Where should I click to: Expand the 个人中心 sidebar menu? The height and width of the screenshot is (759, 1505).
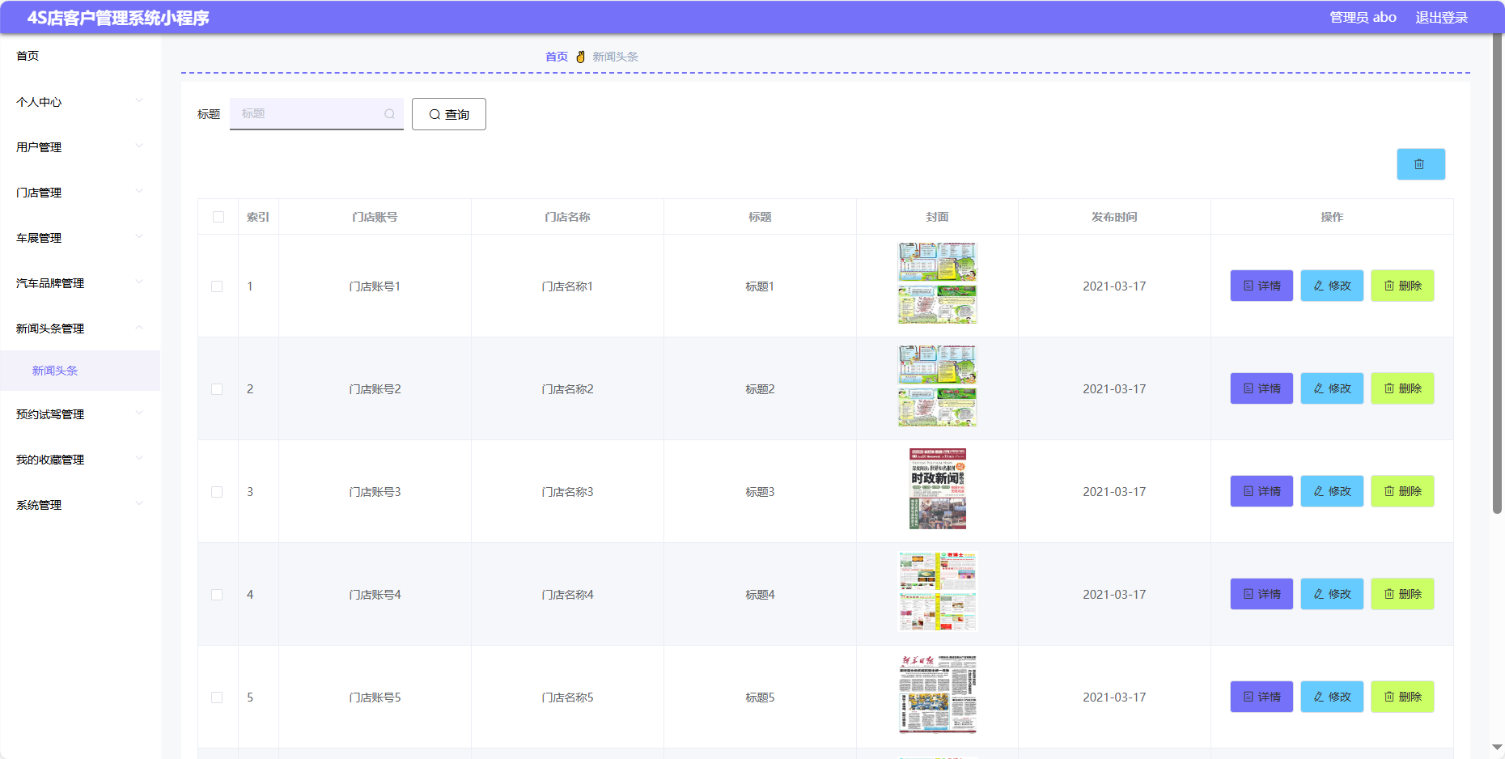tap(80, 102)
